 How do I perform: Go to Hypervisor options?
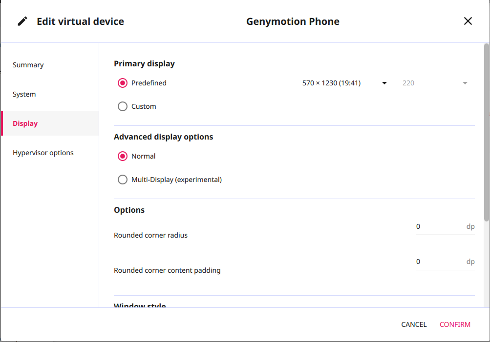(43, 153)
